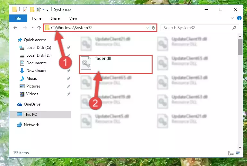Image resolution: width=247 pixels, height=166 pixels.
Task: Go forward with the forward arrow
Action: pos(25,28)
